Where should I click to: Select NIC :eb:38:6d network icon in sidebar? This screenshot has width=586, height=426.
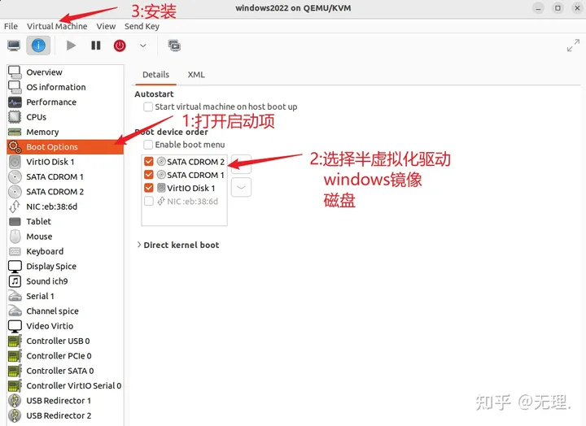pos(15,206)
